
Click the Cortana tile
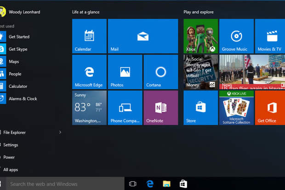click(x=160, y=72)
